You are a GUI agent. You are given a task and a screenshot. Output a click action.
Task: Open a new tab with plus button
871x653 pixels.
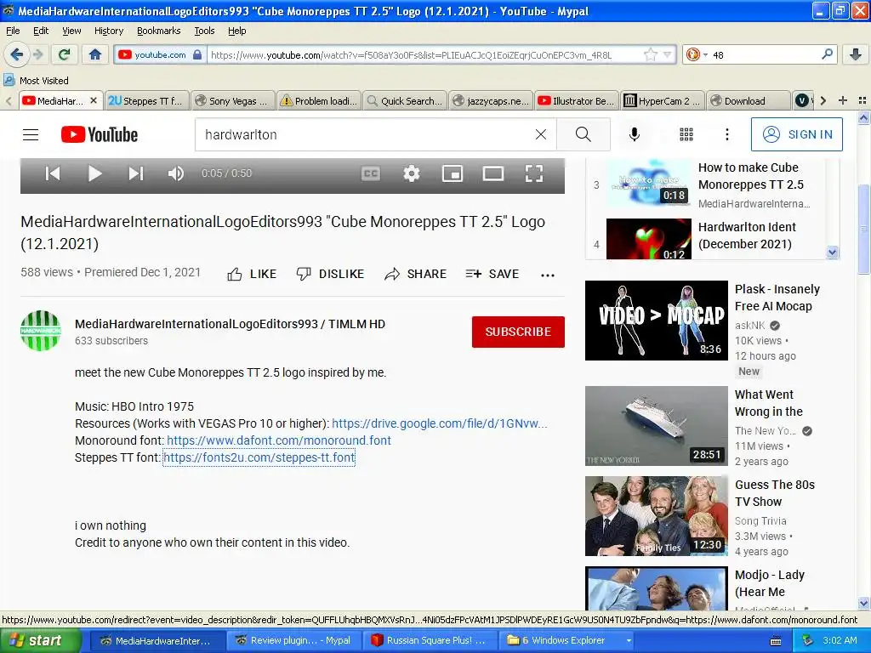point(843,100)
